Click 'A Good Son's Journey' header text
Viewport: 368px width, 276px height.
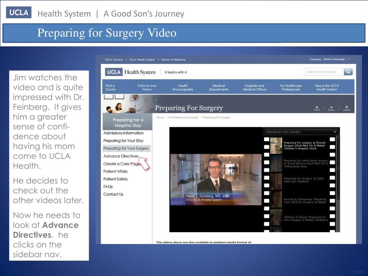point(144,14)
